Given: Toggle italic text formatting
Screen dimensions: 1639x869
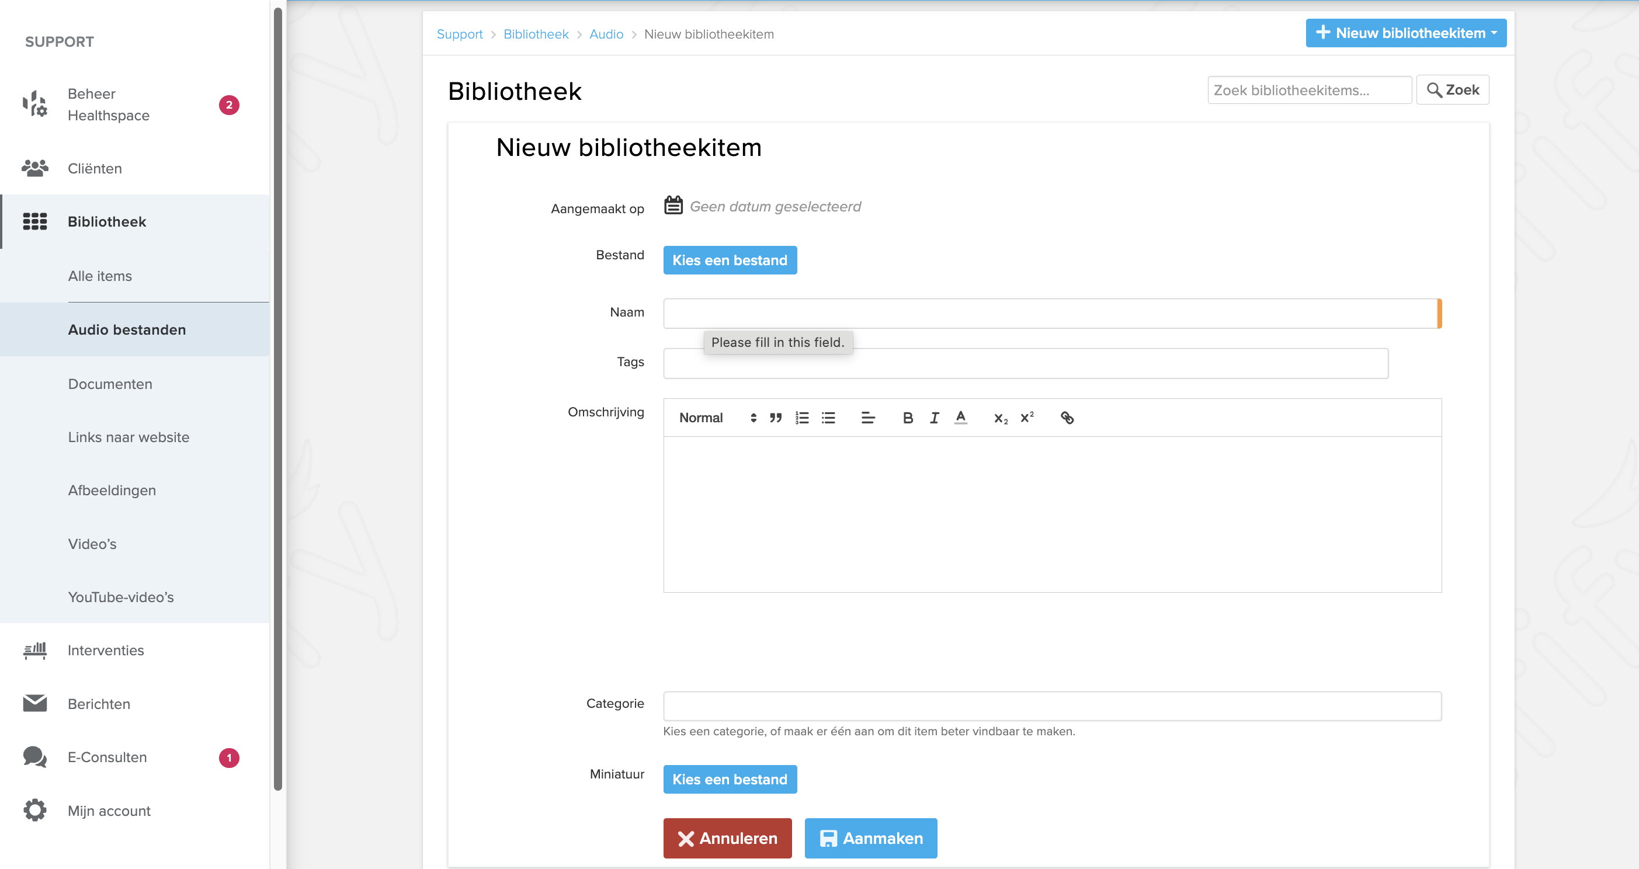Looking at the screenshot, I should [933, 418].
